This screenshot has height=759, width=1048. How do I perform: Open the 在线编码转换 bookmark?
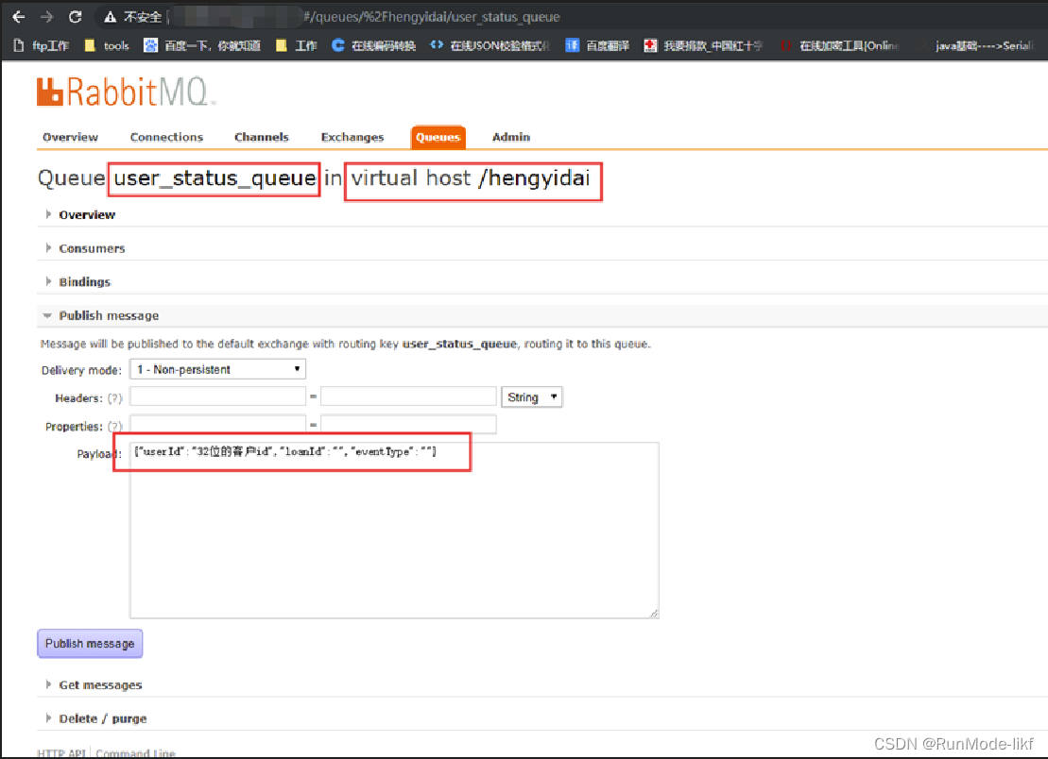coord(373,45)
